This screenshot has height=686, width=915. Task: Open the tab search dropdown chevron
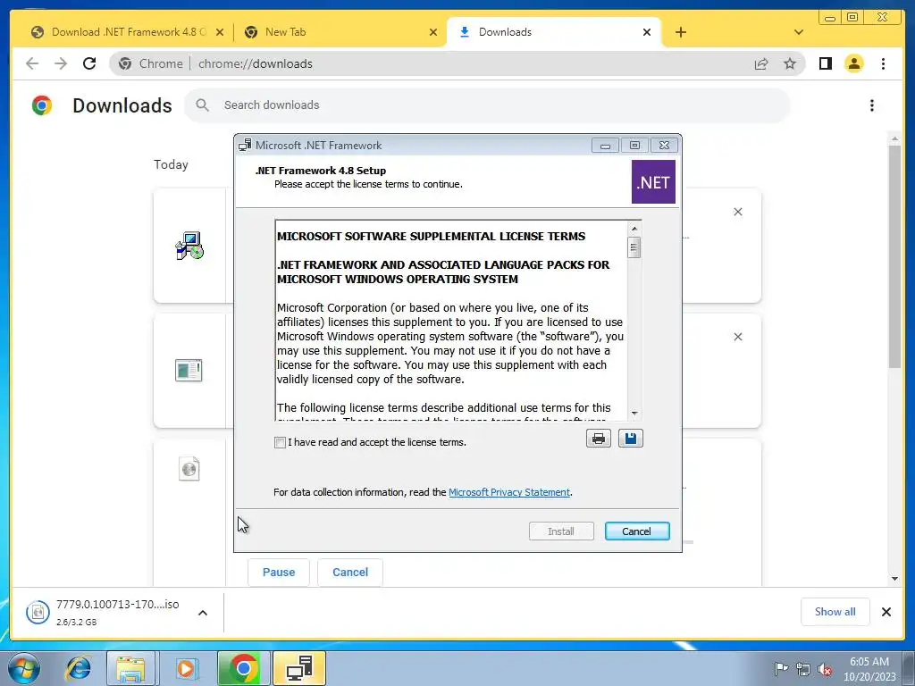pyautogui.click(x=798, y=32)
